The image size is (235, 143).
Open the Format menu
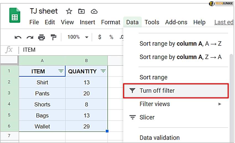(x=111, y=22)
